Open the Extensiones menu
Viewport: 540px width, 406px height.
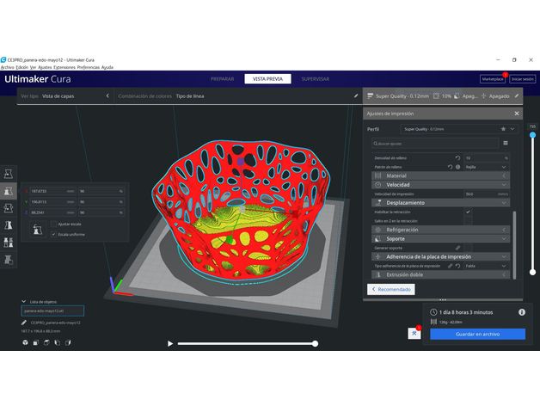pyautogui.click(x=64, y=67)
